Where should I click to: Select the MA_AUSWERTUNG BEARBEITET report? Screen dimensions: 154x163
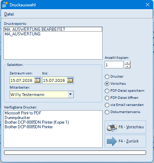click(x=53, y=29)
